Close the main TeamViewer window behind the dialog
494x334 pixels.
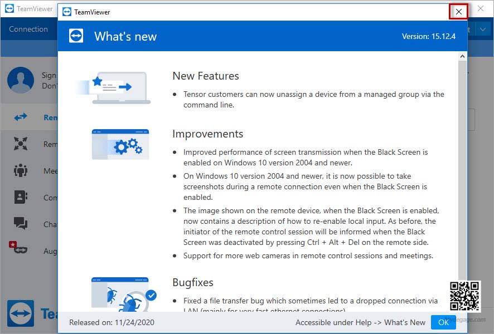pyautogui.click(x=481, y=8)
